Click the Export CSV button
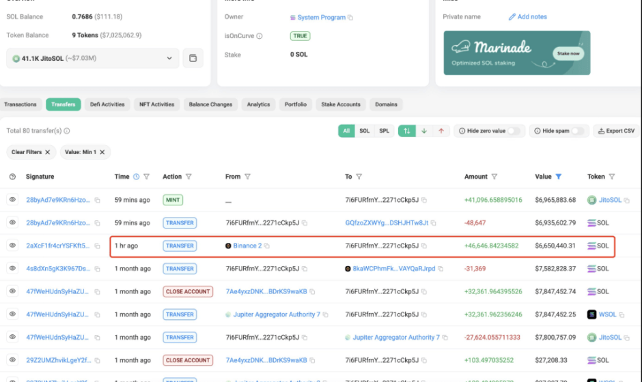The image size is (642, 382). pyautogui.click(x=615, y=131)
